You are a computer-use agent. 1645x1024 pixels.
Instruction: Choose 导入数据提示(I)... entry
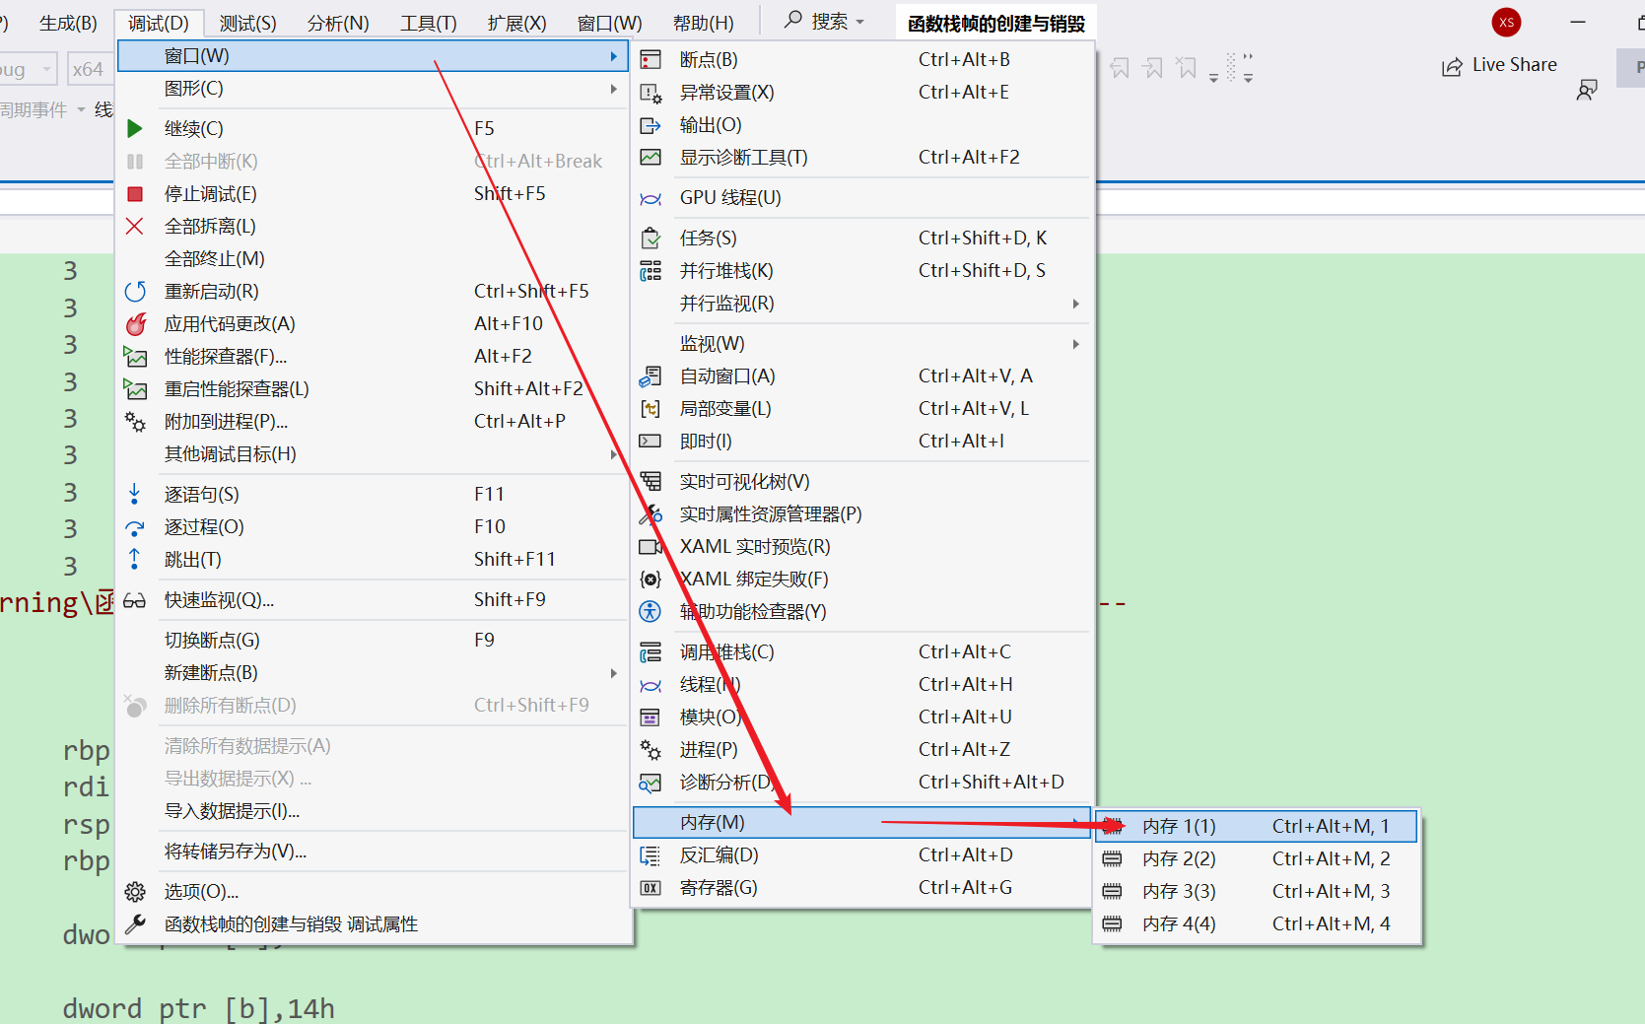pyautogui.click(x=373, y=811)
